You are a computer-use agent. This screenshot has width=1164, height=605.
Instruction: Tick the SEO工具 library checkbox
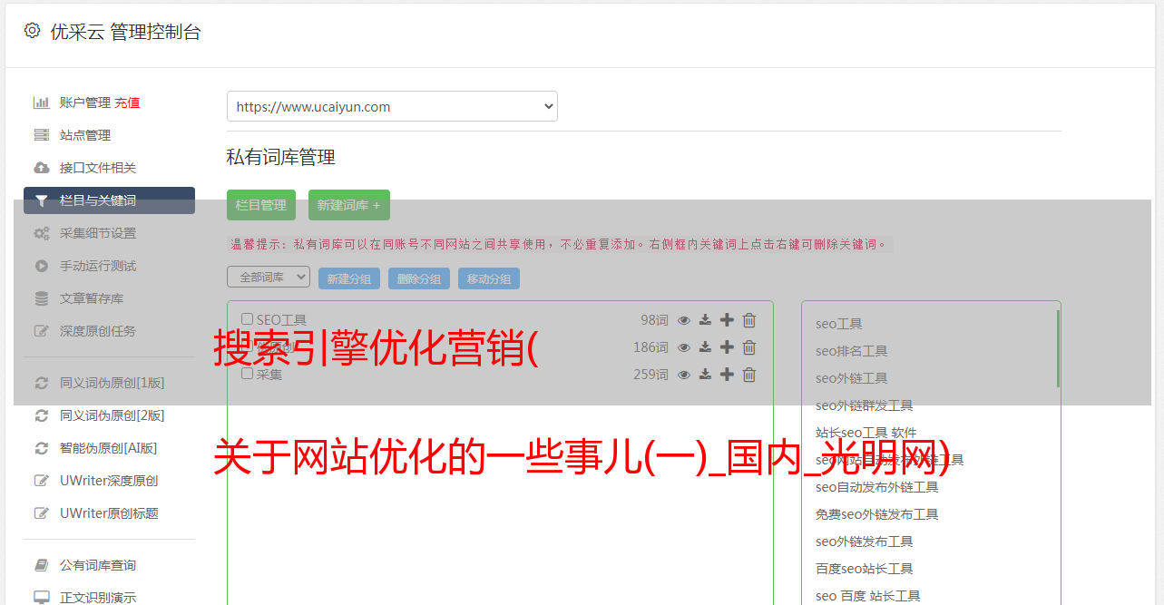click(x=247, y=319)
